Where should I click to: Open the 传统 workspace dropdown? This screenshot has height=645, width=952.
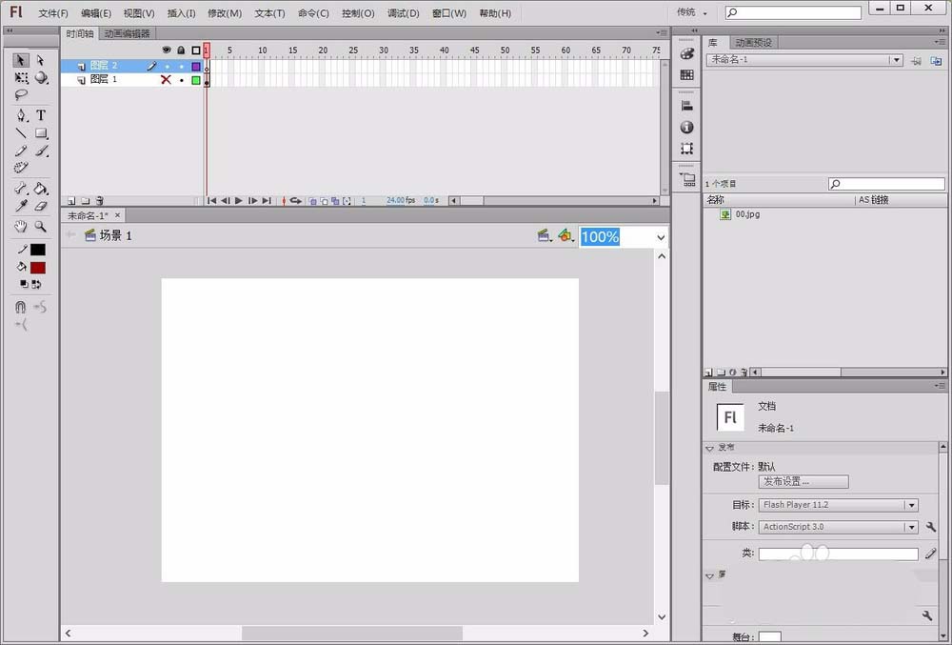(x=692, y=12)
